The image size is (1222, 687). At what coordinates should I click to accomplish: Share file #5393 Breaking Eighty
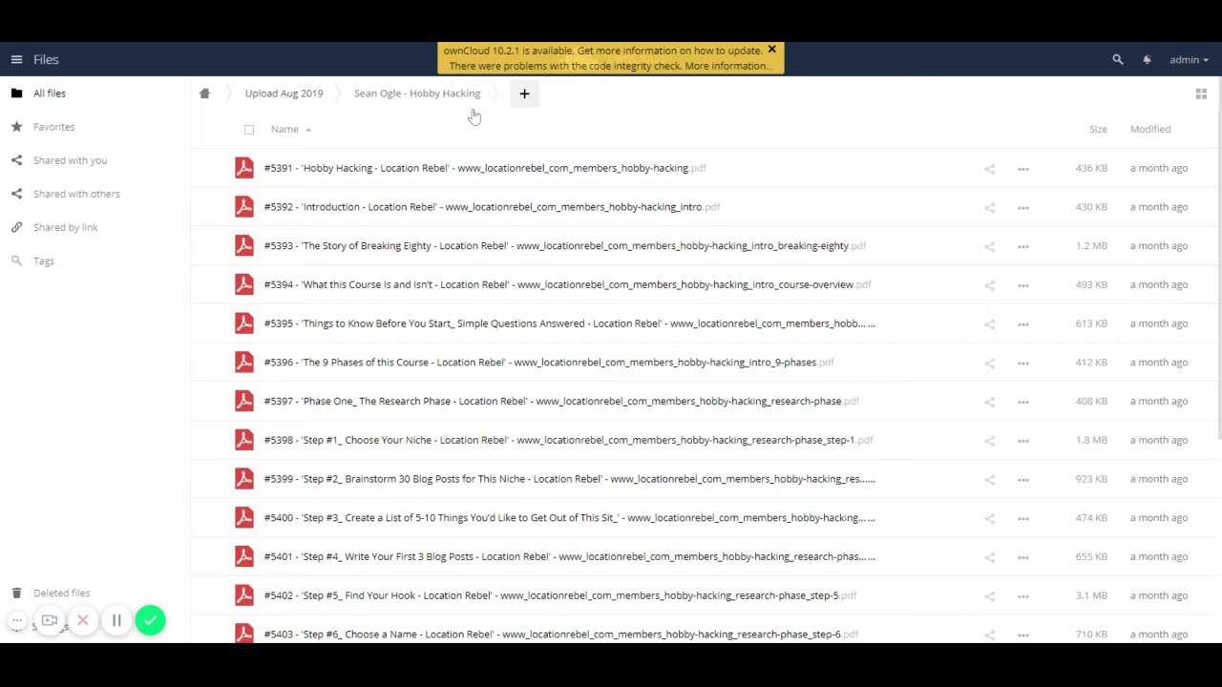(x=990, y=246)
